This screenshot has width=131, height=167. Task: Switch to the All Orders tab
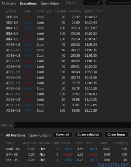[x=9, y=3]
